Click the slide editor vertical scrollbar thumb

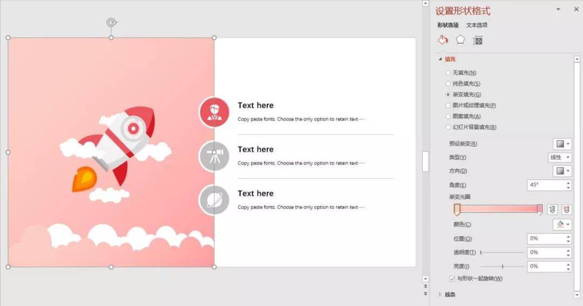425,161
